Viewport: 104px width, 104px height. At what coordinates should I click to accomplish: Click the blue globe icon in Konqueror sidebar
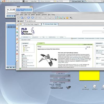pos(17,50)
